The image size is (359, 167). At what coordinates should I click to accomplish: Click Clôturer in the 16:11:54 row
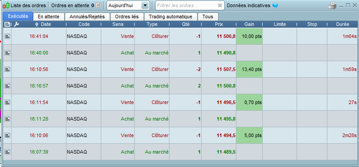160,102
